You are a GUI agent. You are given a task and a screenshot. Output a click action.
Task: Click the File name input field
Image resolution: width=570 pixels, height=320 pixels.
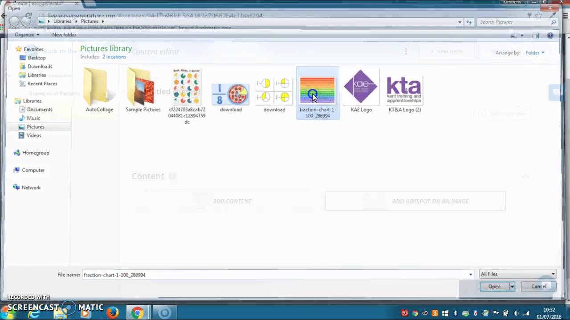[274, 275]
